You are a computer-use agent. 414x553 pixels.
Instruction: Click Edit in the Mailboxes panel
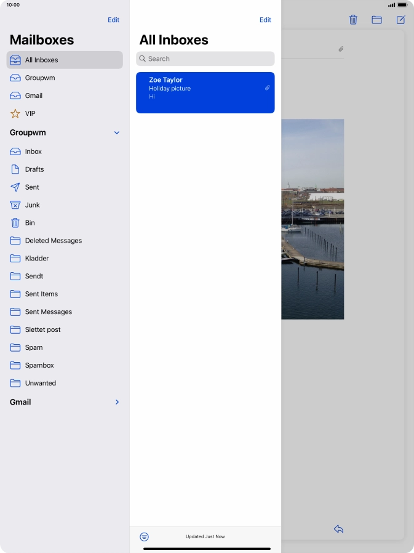(x=113, y=20)
